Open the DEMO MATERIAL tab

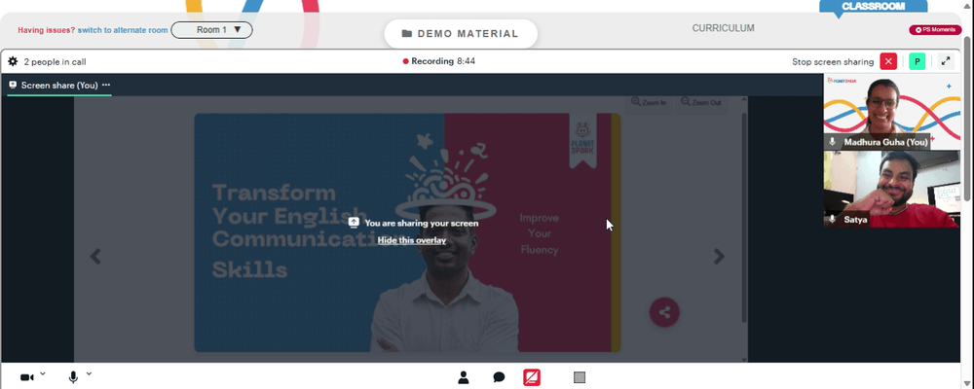[x=461, y=33]
